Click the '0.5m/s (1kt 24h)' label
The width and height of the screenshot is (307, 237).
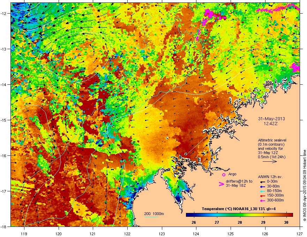(x=272, y=157)
